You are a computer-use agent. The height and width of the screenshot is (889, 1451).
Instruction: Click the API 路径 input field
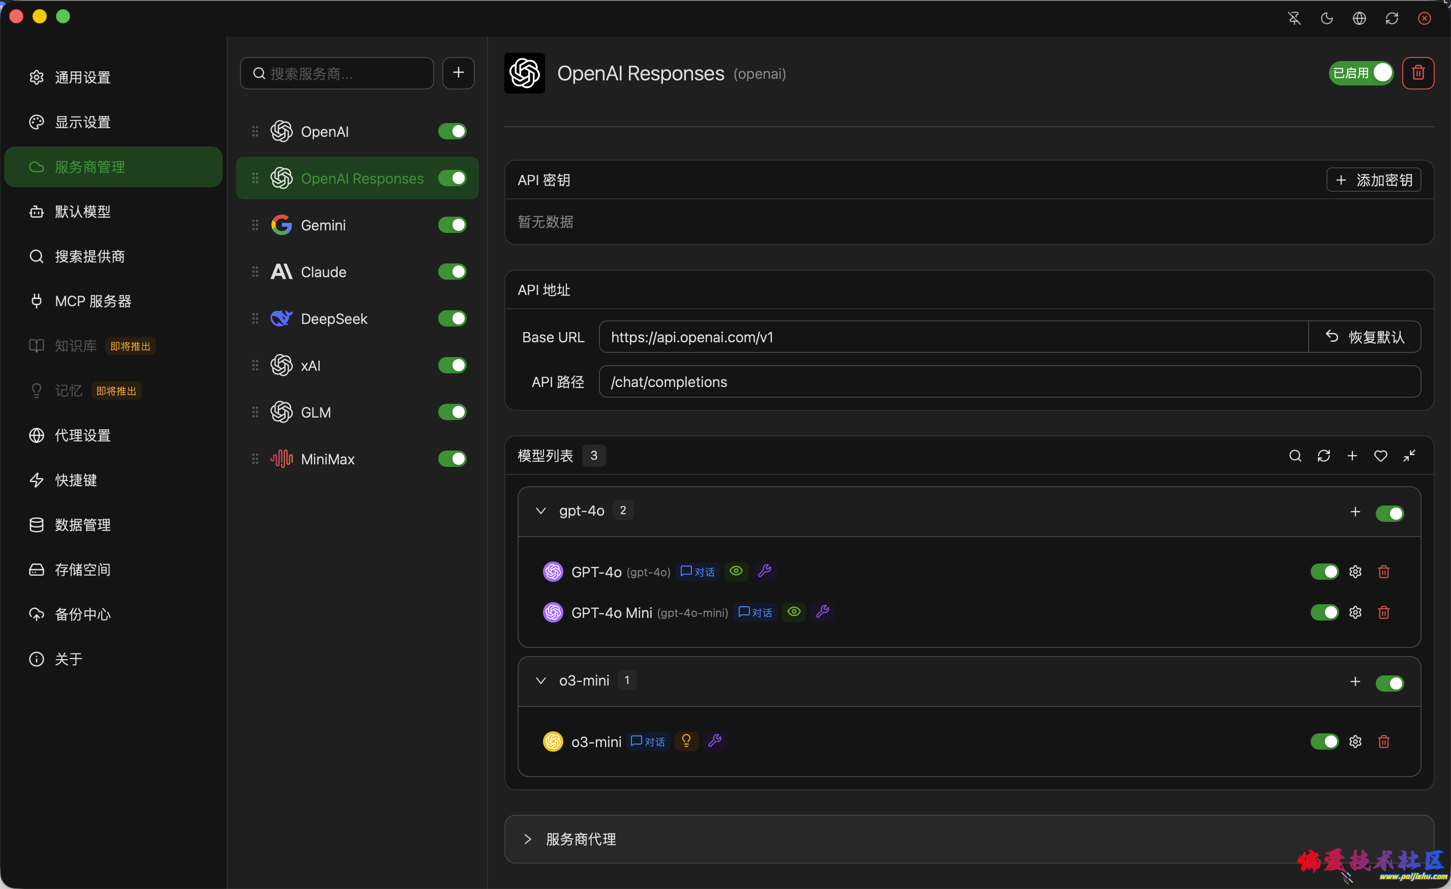(x=1009, y=382)
